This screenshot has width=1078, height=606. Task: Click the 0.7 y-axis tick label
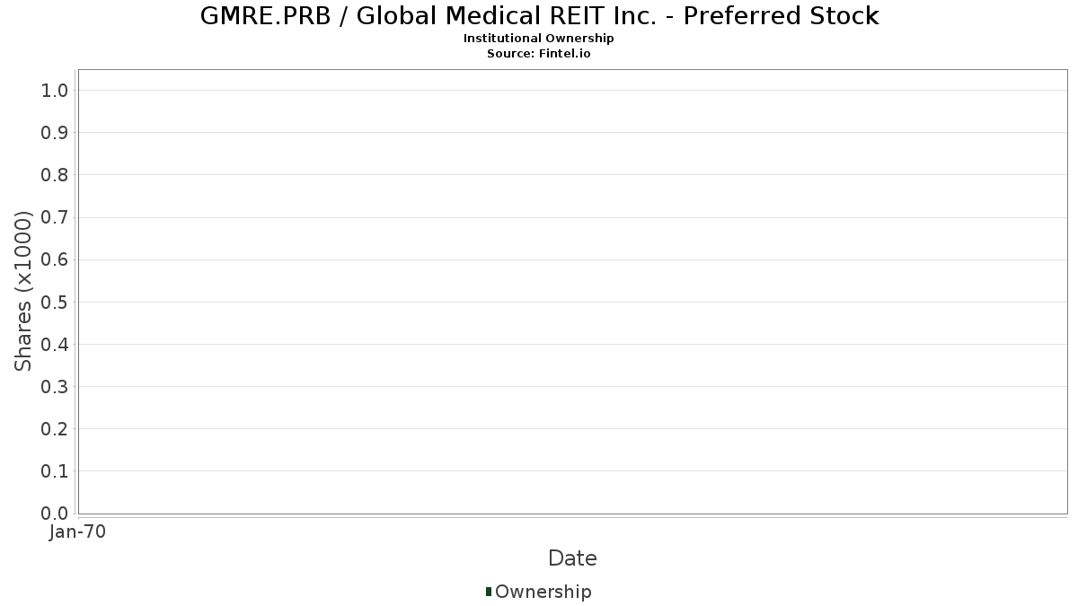tap(55, 217)
